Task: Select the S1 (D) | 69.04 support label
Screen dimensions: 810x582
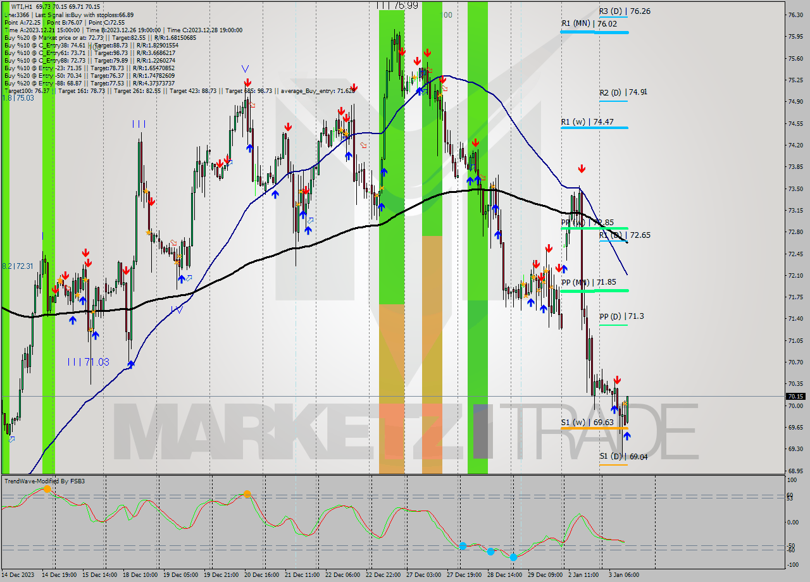Action: pos(623,456)
